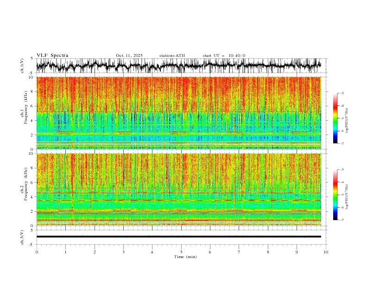Click the 'Time (min)' axis title
Screen dimensions: 367x283
185,257
